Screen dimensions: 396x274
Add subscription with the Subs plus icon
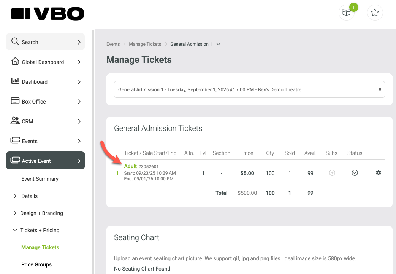coord(332,173)
